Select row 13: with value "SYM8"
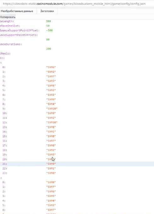This screenshot has height=214, width=154. click(77, 127)
